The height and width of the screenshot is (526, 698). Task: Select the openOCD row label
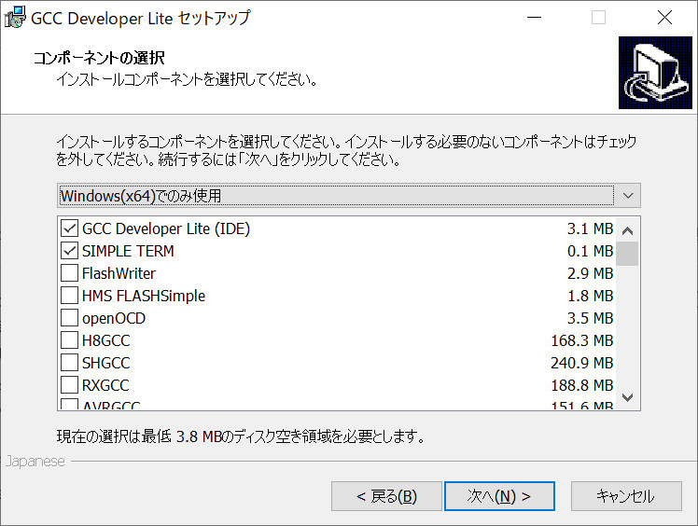click(x=114, y=319)
